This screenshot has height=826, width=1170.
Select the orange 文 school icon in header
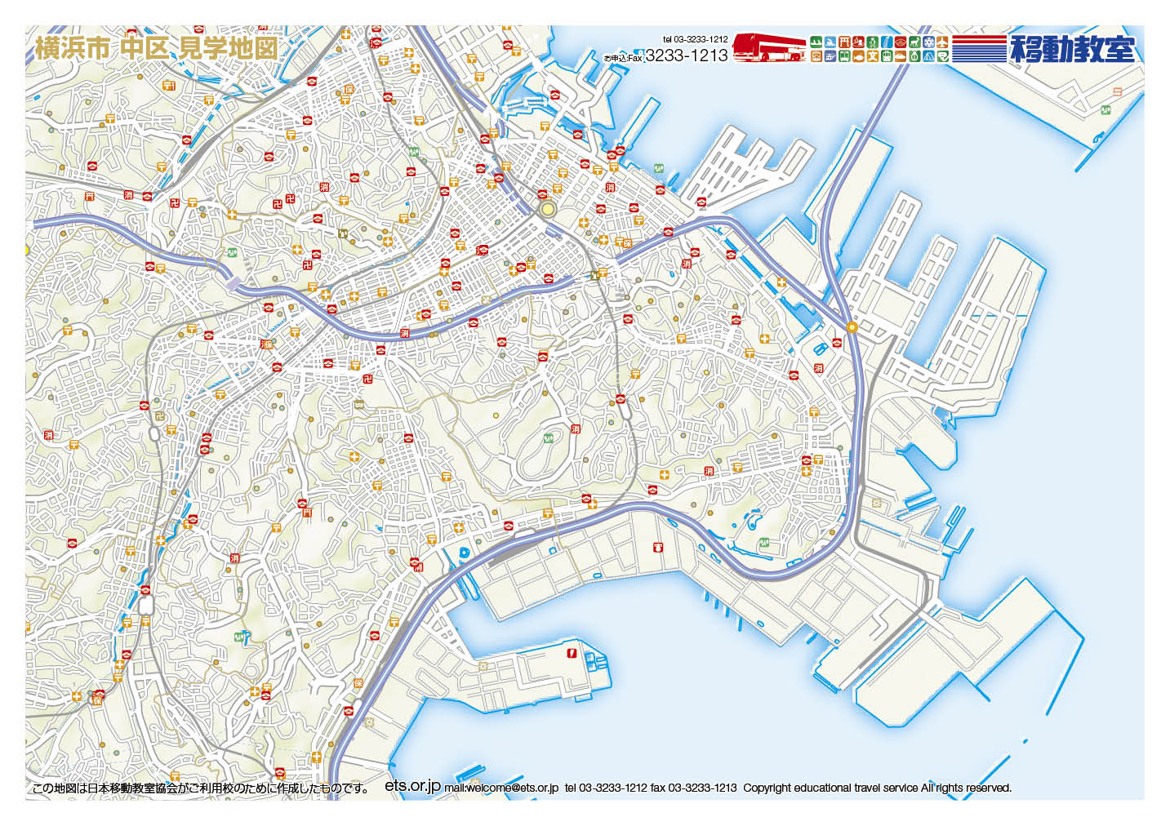coord(871,56)
